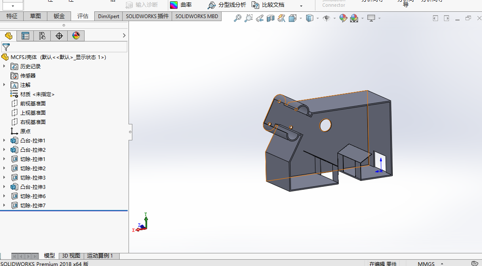Viewport: 482px width, 266px height.
Task: Open the SOLIDWORKS 插件 tab
Action: pyautogui.click(x=147, y=16)
